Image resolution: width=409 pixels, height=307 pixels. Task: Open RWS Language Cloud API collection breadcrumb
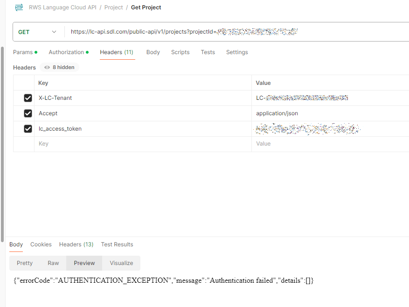click(62, 7)
